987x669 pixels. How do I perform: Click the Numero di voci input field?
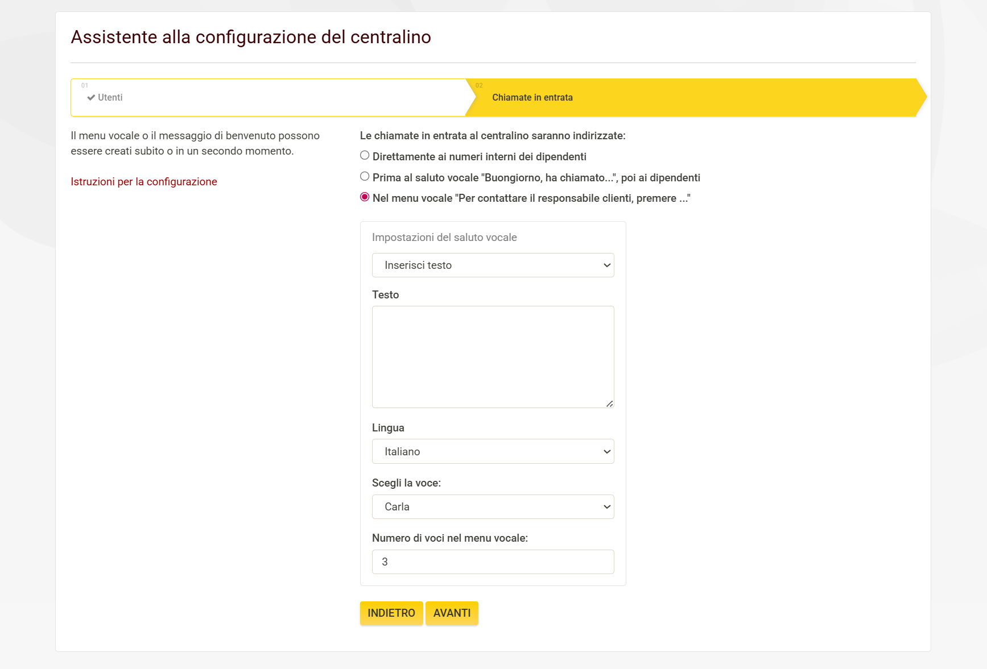pos(493,562)
